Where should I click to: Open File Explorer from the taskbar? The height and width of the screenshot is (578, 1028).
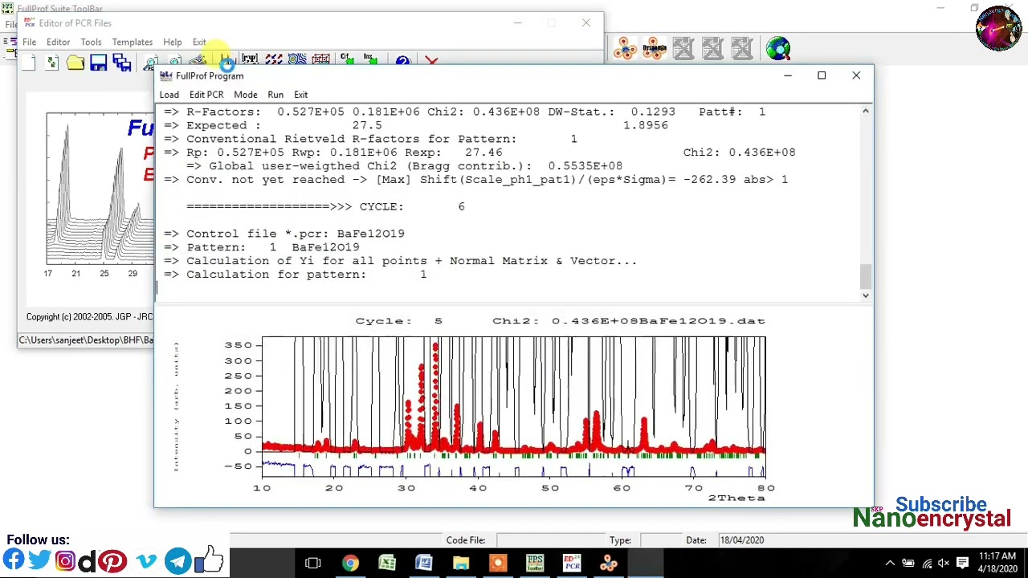coord(461,563)
